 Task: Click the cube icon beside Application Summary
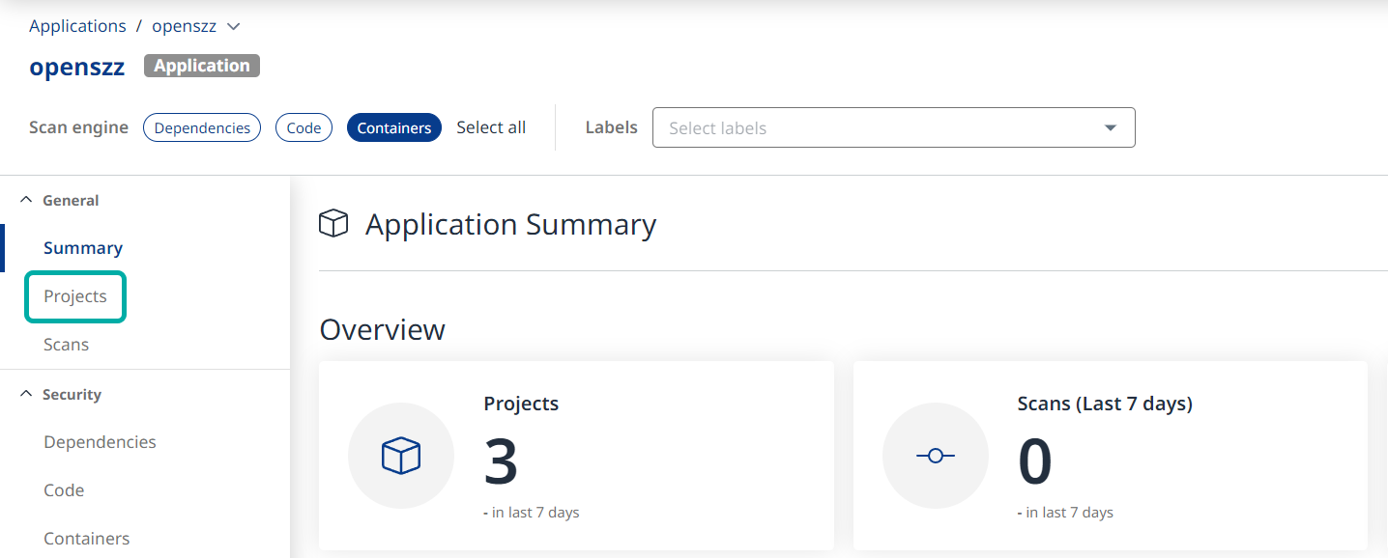coord(333,224)
